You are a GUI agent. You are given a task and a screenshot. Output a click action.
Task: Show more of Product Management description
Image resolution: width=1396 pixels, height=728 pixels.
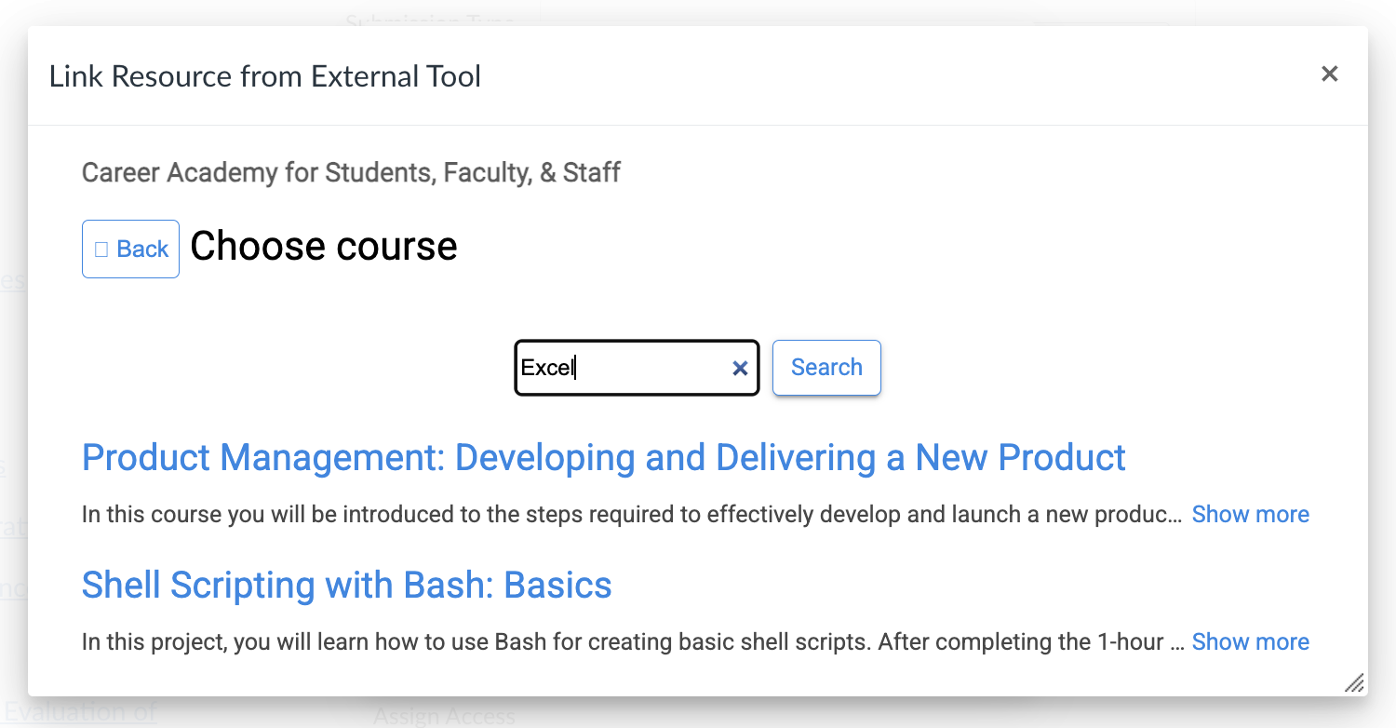click(x=1250, y=515)
